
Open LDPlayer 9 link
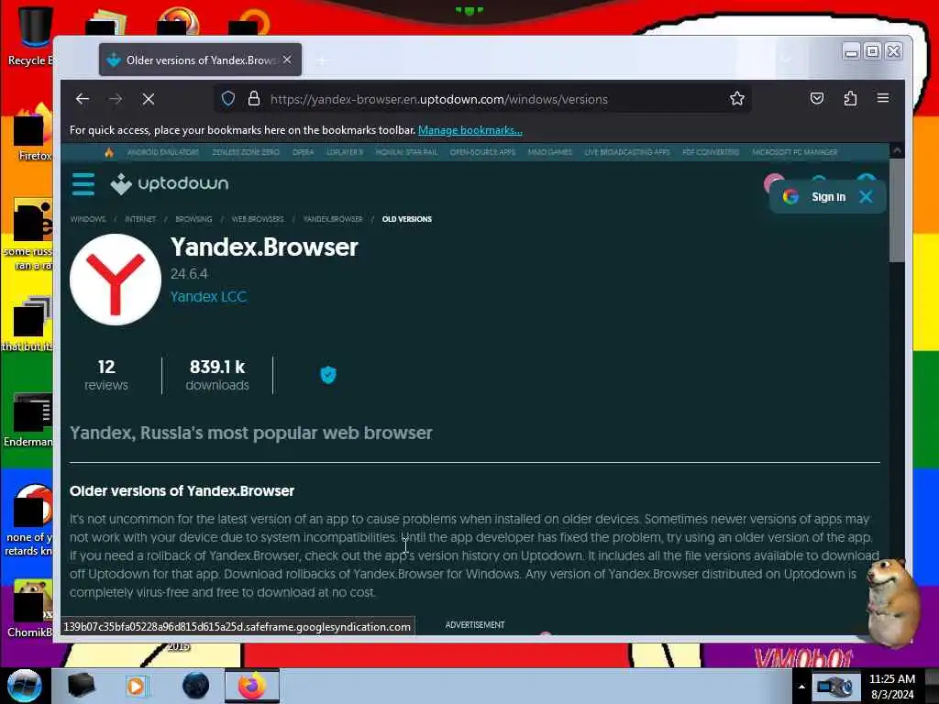[x=345, y=152]
